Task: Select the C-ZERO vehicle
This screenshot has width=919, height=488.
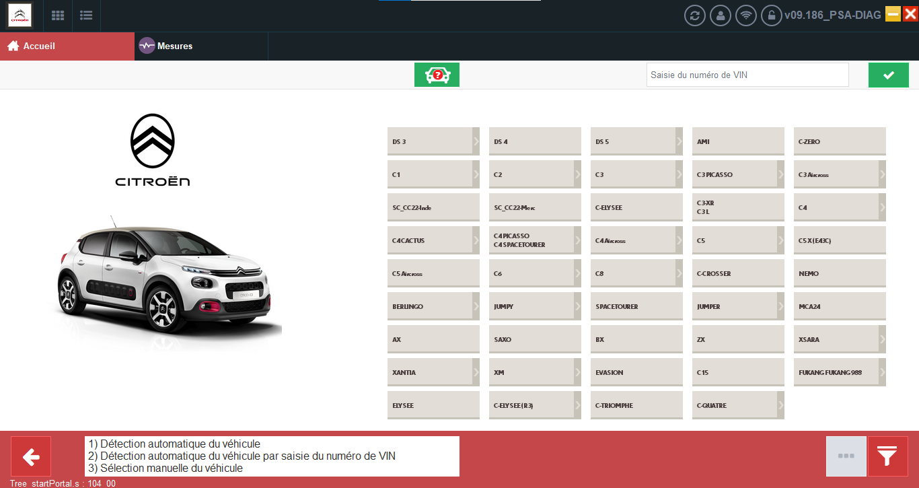Action: tap(840, 141)
